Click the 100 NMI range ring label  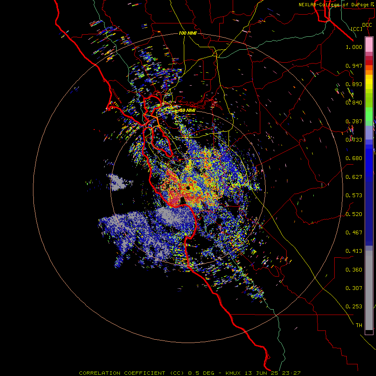pyautogui.click(x=188, y=33)
